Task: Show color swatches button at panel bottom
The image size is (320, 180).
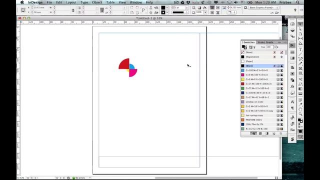Action: tap(260, 133)
